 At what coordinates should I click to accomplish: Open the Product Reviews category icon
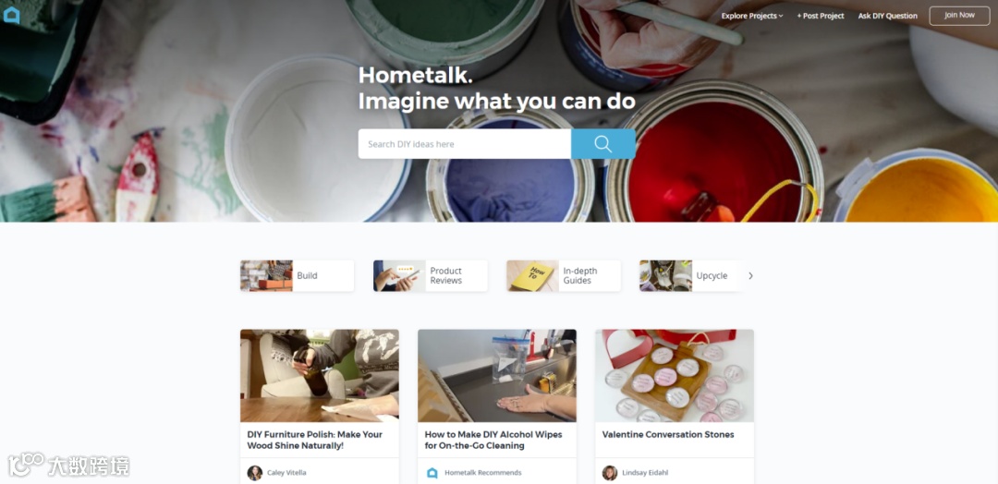(399, 275)
